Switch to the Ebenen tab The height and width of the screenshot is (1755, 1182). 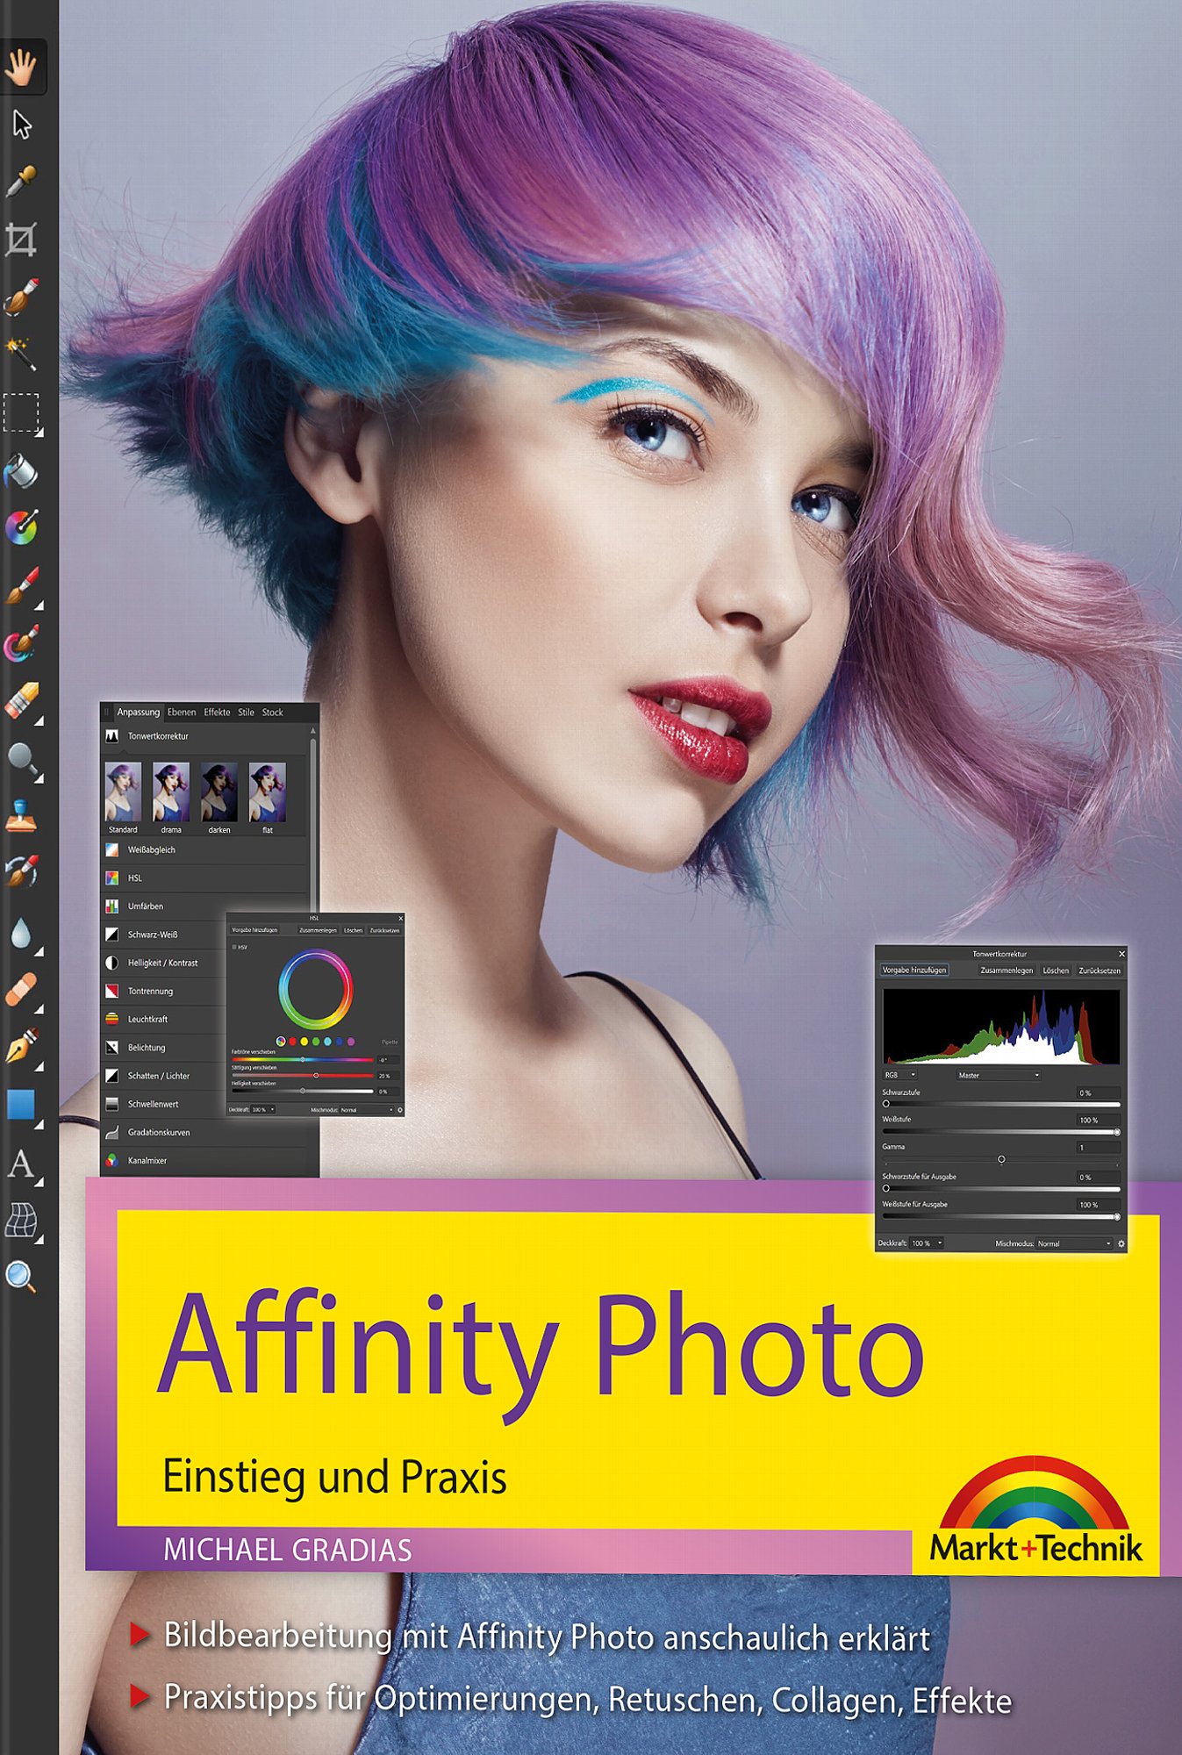coord(182,712)
